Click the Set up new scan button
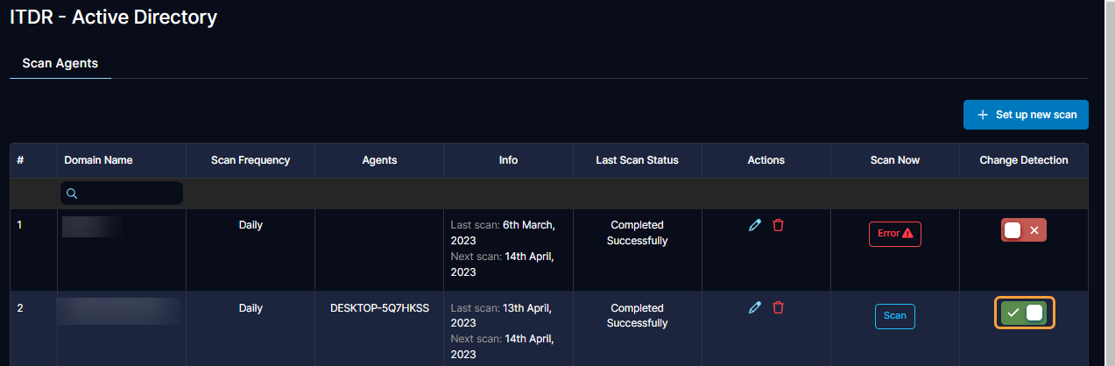 (1026, 115)
